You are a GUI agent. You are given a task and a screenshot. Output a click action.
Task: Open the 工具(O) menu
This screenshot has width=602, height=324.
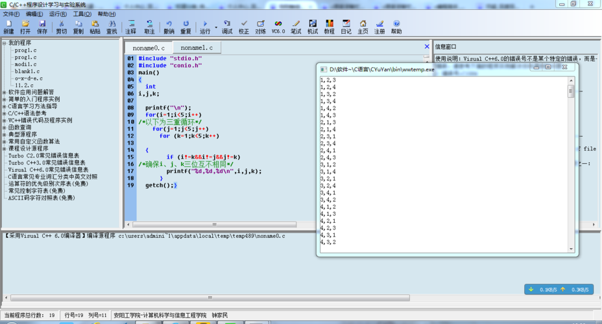tap(82, 14)
